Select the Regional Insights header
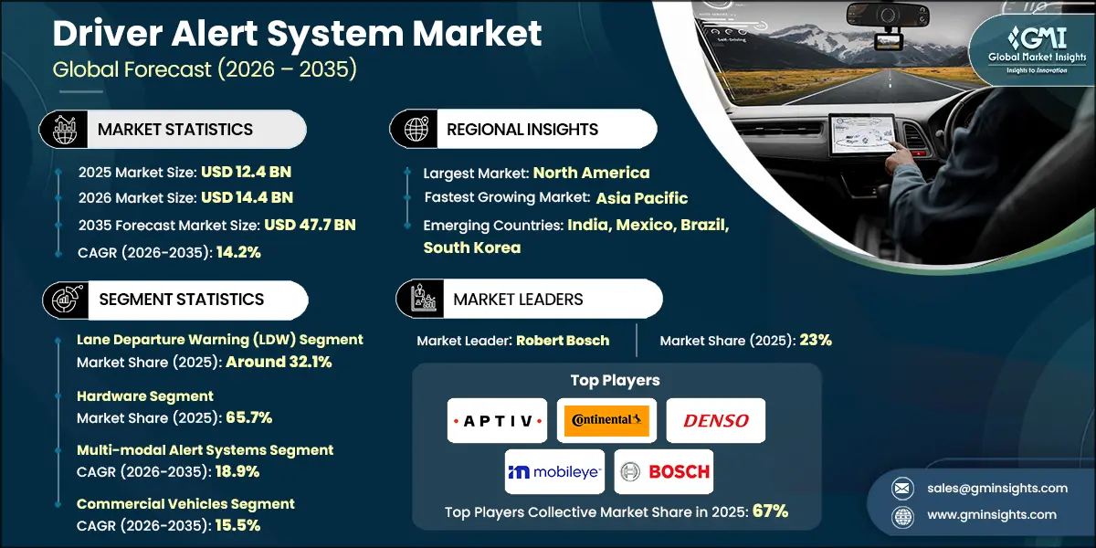 522,130
